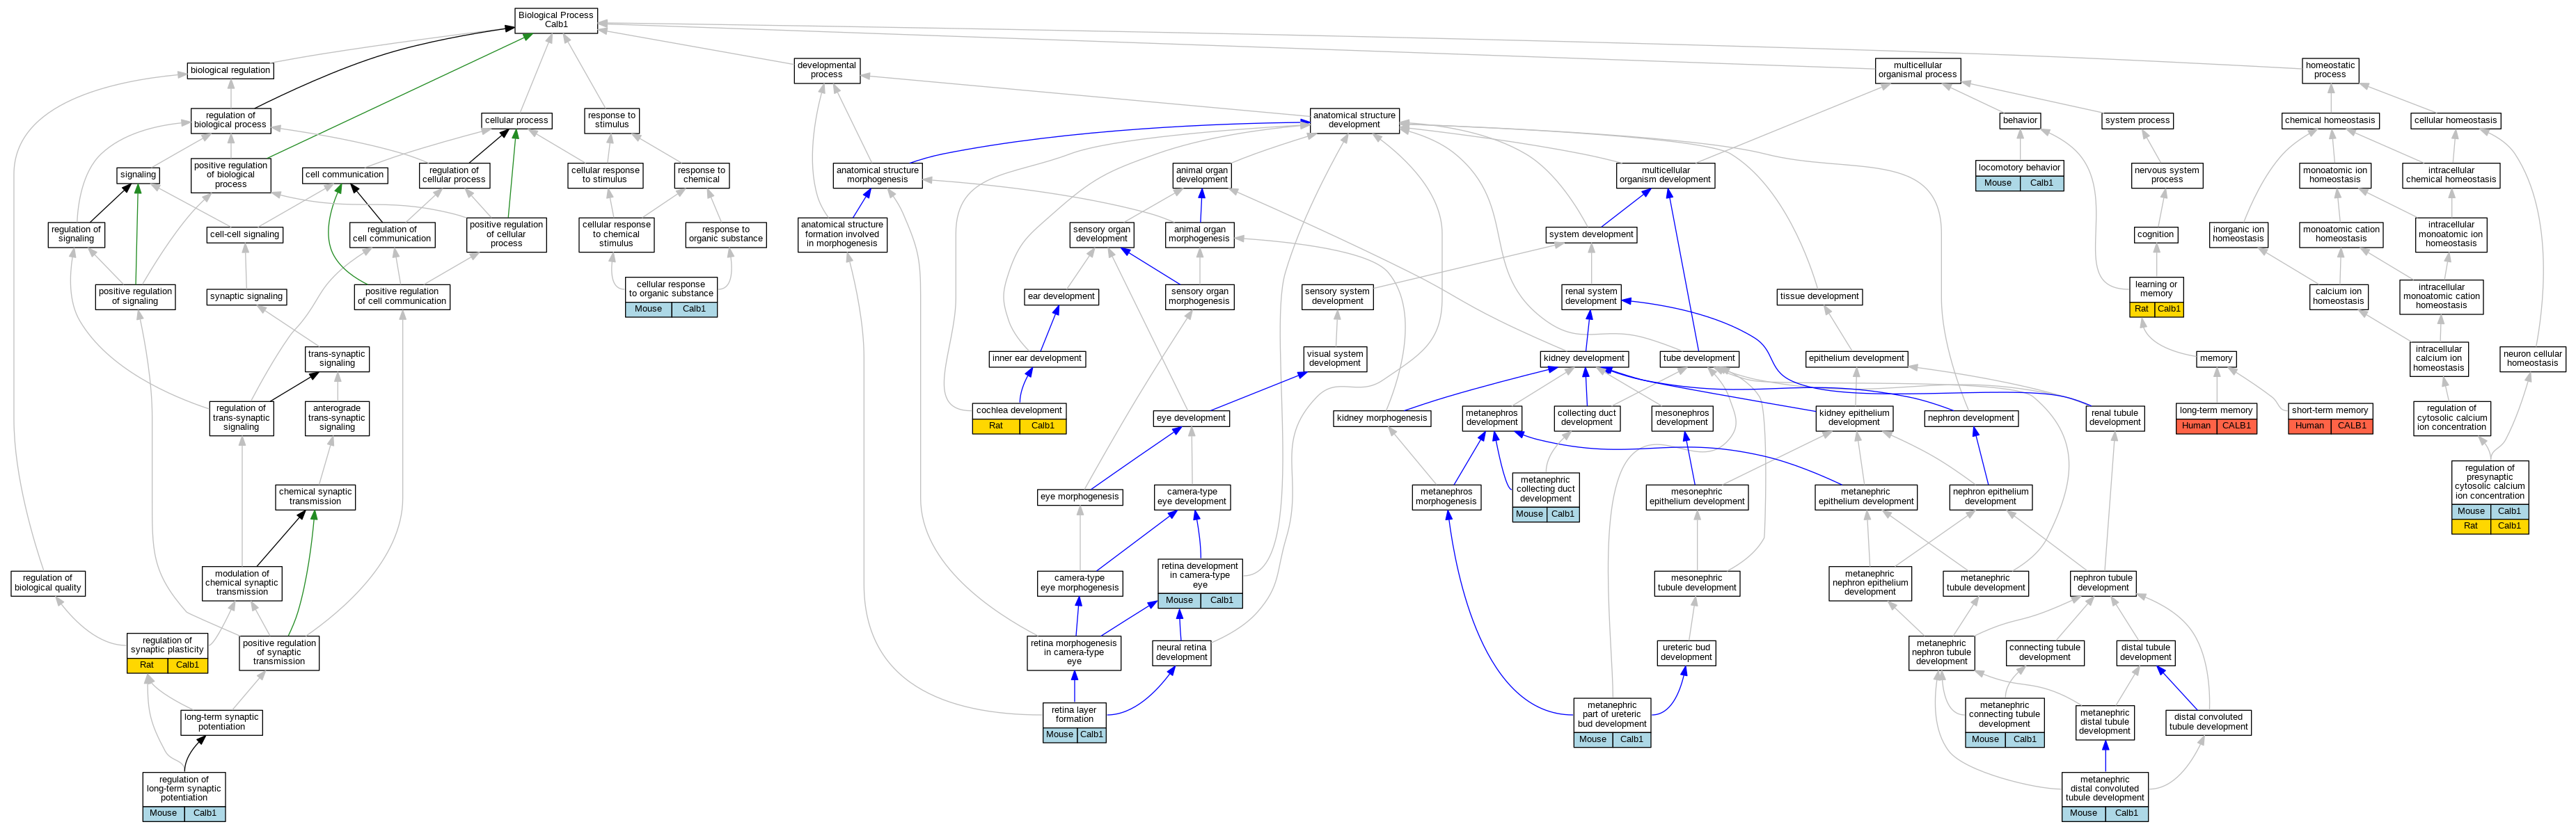Screen dimensions: 2576x829
Task: Select the anatomical structure development node
Action: (1354, 120)
